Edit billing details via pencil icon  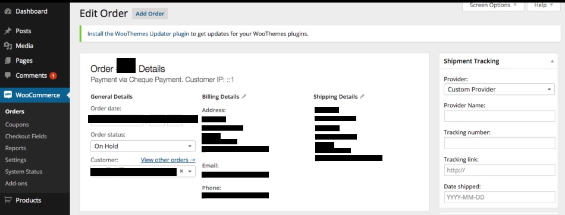point(244,97)
